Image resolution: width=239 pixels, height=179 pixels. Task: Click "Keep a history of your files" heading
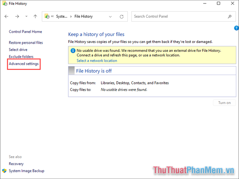click(96, 34)
